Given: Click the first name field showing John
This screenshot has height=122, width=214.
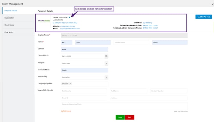Looking at the screenshot, I should point(93,42).
